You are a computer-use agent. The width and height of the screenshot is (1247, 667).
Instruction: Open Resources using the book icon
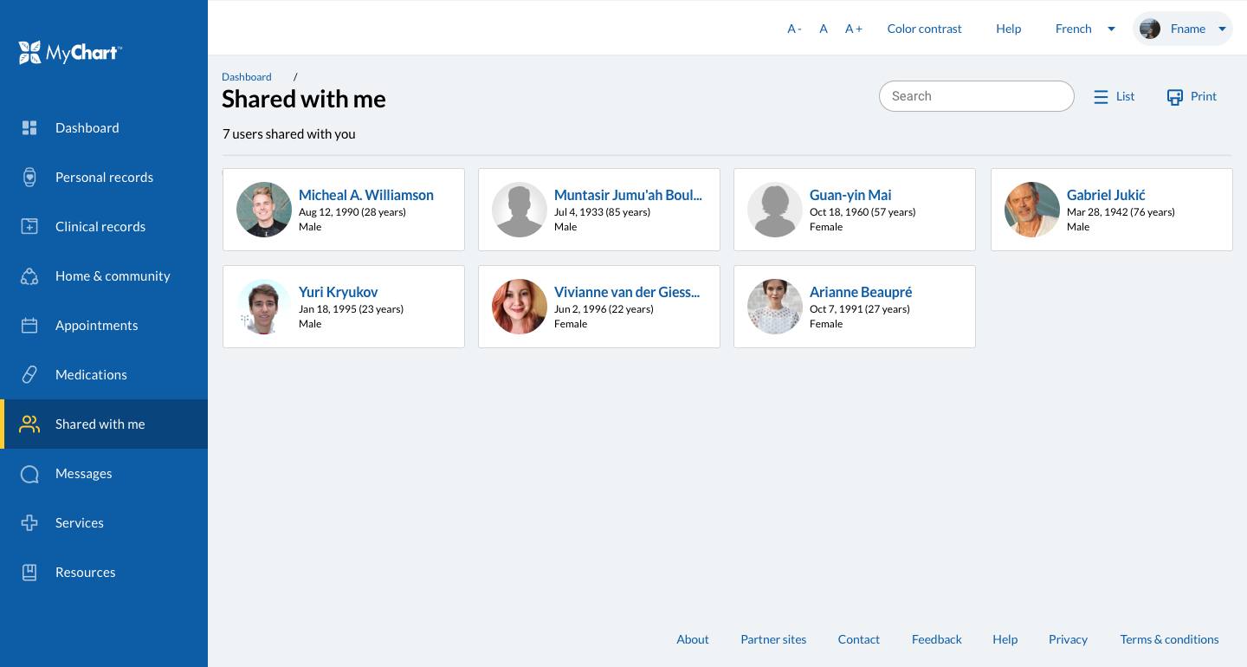[29, 572]
